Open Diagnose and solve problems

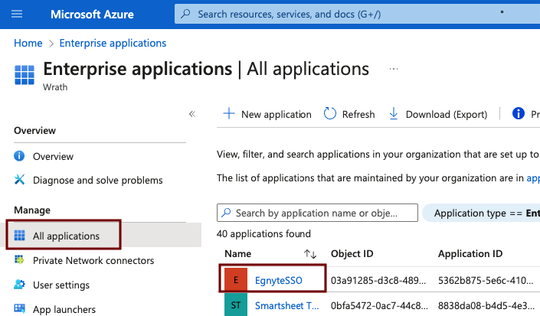coord(98,180)
